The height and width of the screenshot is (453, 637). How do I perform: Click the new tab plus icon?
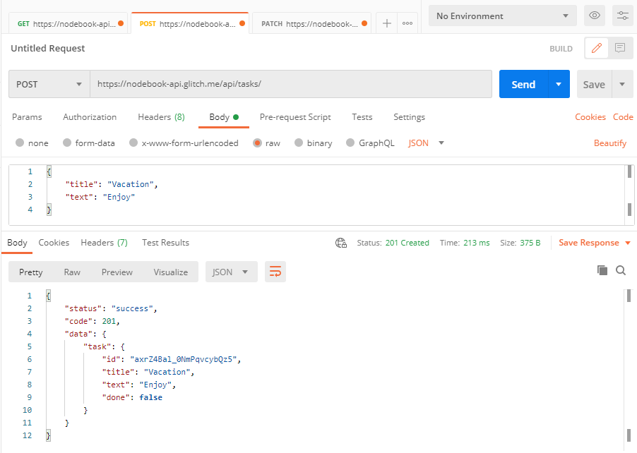[x=386, y=23]
